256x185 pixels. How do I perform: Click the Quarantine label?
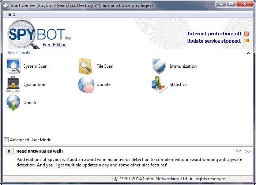tap(34, 84)
